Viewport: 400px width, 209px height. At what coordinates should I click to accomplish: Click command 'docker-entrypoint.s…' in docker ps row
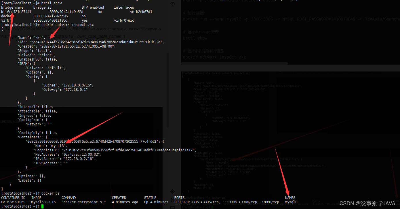pyautogui.click(x=84, y=202)
